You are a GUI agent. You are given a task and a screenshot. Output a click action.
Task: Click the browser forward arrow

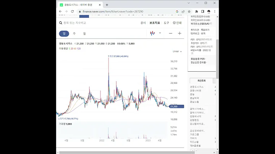(x=66, y=11)
